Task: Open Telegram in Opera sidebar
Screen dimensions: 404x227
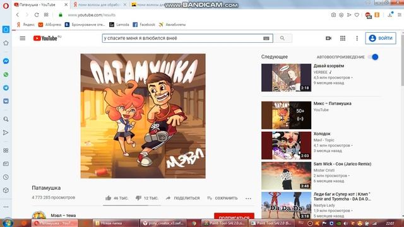Action: 6,88
